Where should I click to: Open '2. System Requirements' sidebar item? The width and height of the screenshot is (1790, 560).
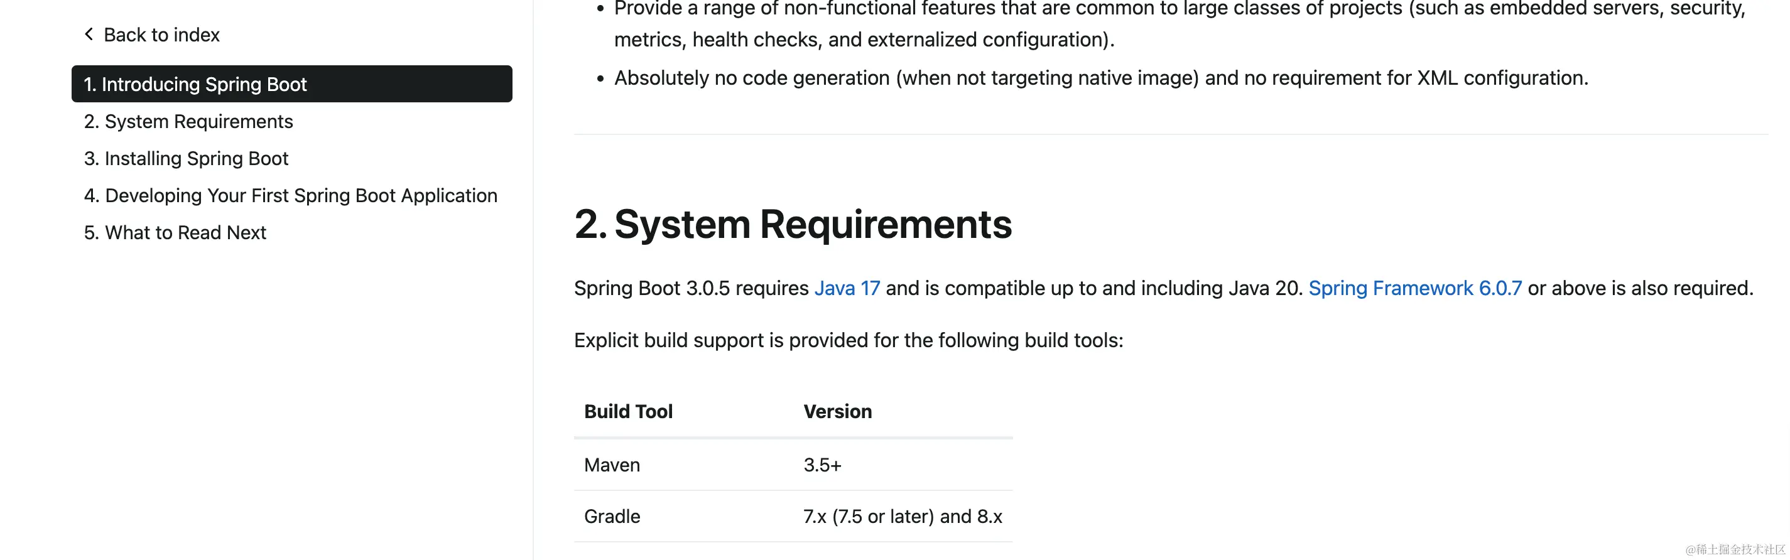click(x=188, y=122)
